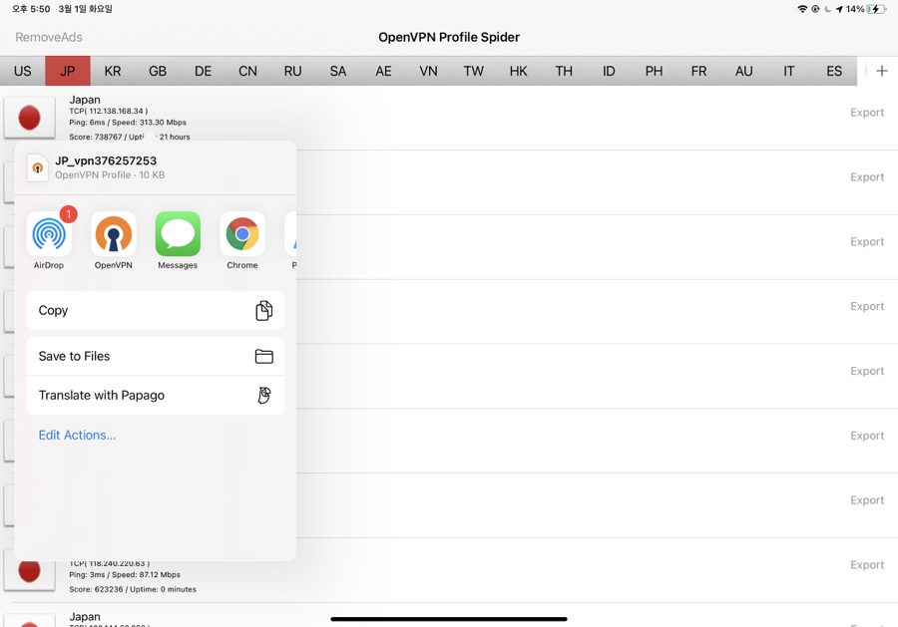Open the RU country tab
This screenshot has height=627, width=898.
292,71
